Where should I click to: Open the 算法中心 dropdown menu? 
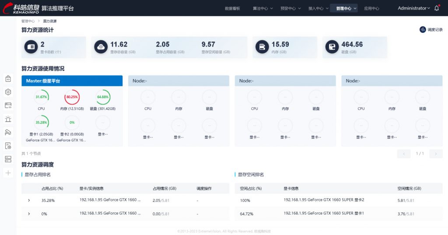click(x=262, y=8)
